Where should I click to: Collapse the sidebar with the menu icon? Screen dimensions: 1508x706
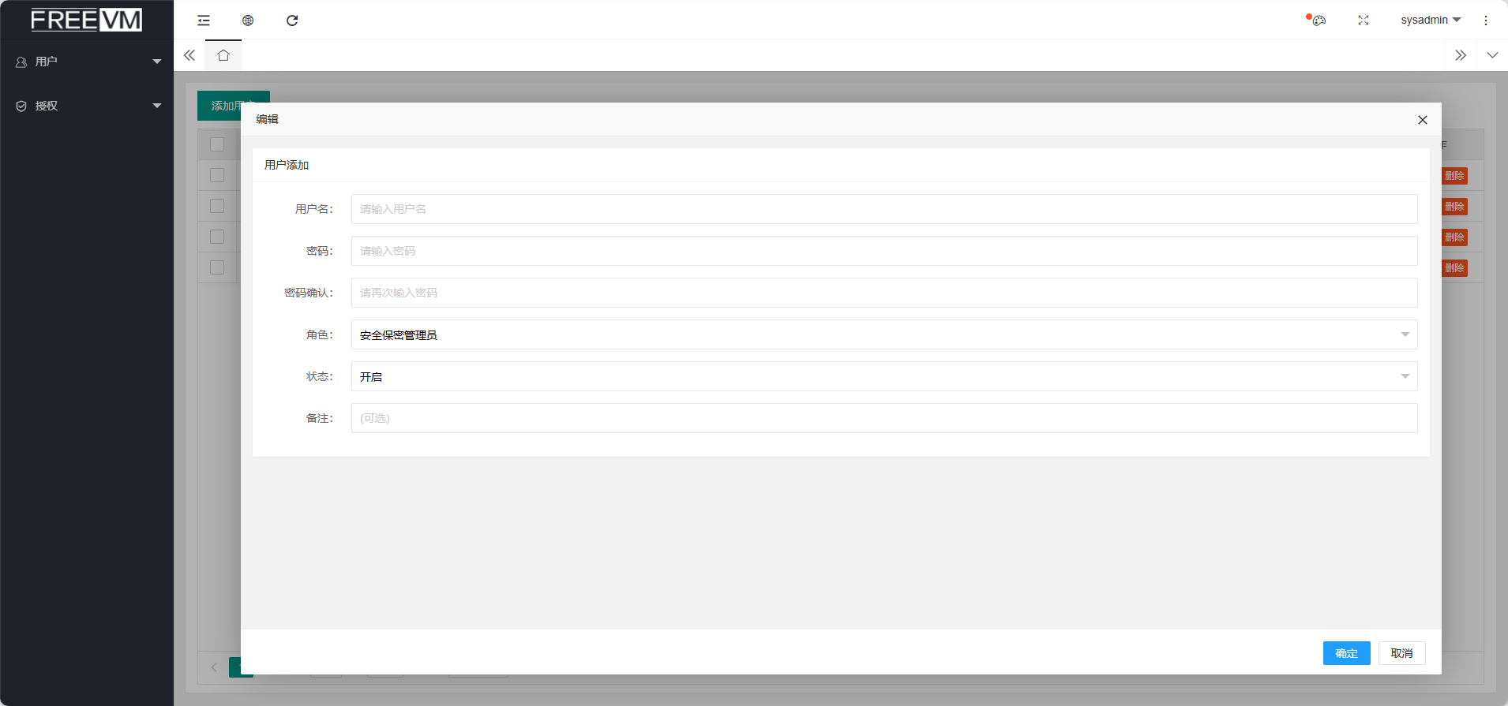[x=204, y=21]
